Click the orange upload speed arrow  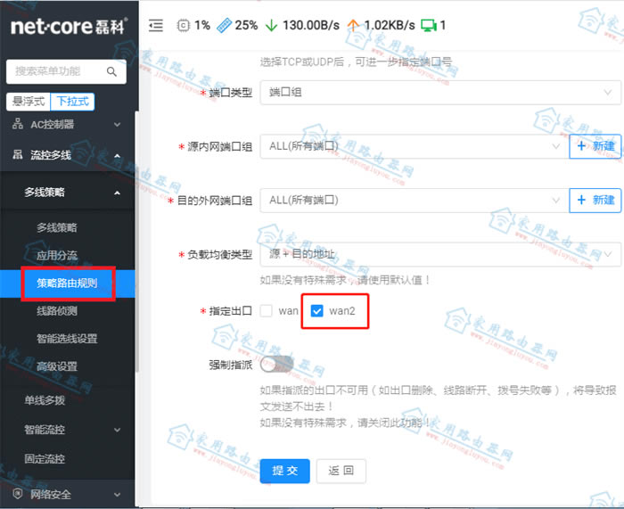353,25
